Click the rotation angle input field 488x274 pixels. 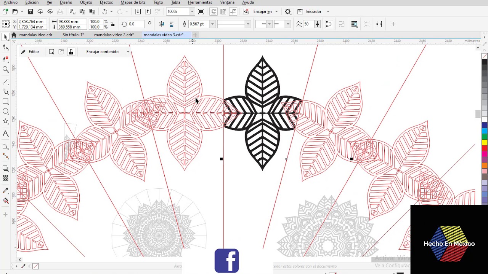tap(136, 24)
